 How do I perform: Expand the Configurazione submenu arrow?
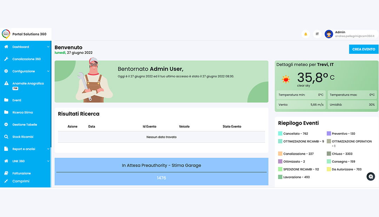click(x=48, y=71)
